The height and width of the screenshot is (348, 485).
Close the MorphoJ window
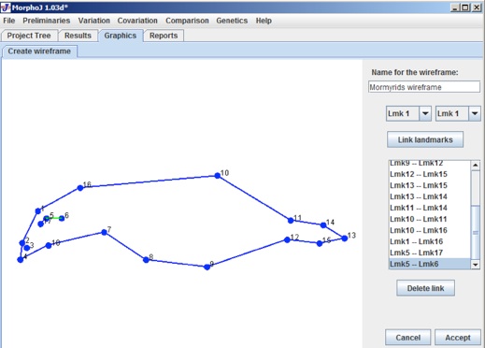coord(477,7)
